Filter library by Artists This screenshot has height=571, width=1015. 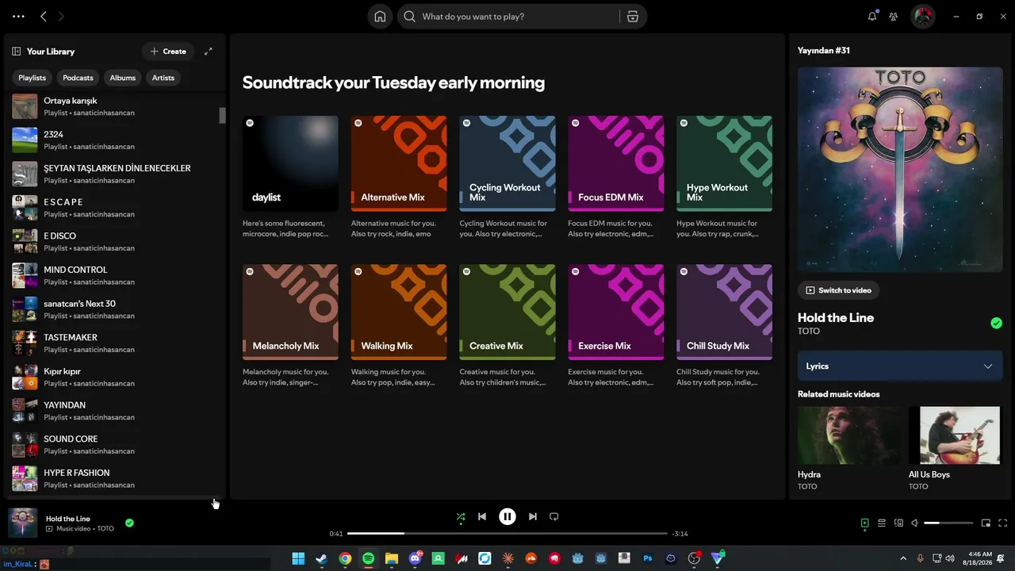[163, 78]
